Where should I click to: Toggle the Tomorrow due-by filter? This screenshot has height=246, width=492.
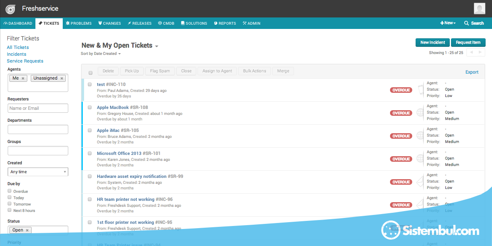(10, 204)
